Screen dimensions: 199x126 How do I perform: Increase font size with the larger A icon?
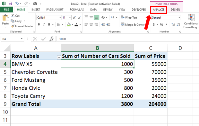coord(74,18)
